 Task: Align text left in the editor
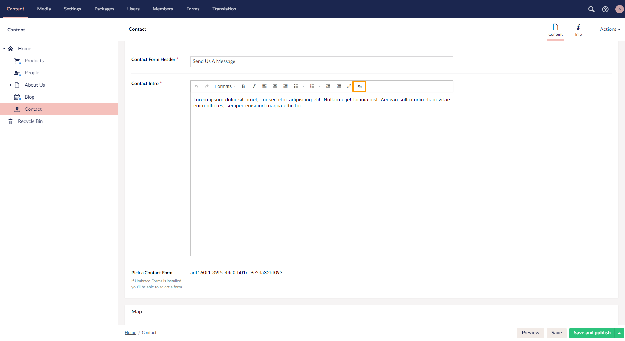[x=264, y=86]
